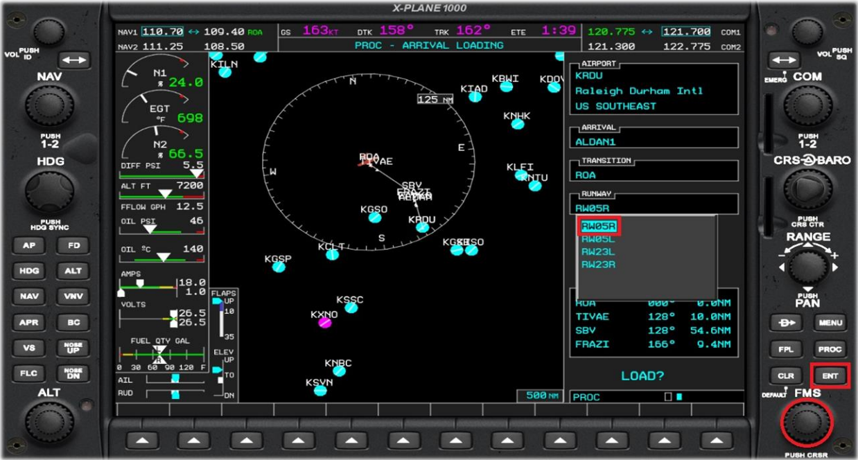Open the MENU key

pos(830,322)
